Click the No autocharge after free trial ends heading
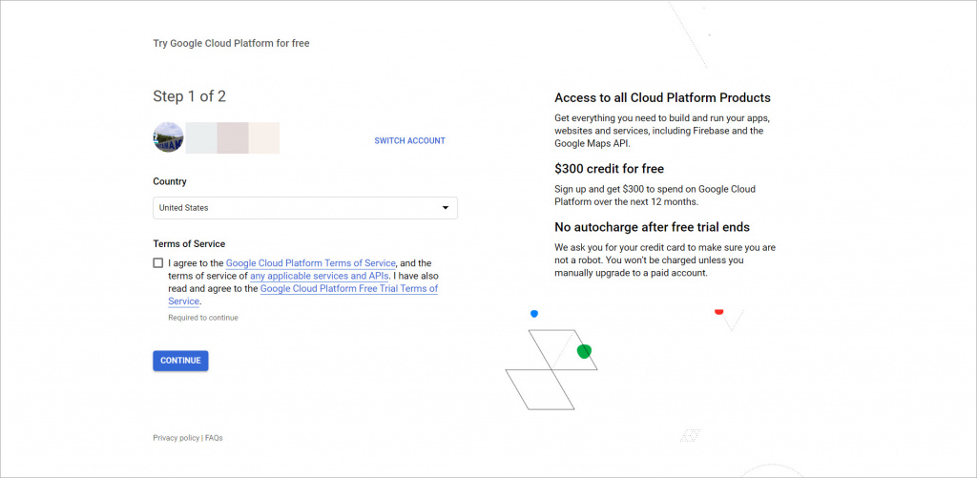This screenshot has width=977, height=478. click(x=652, y=227)
